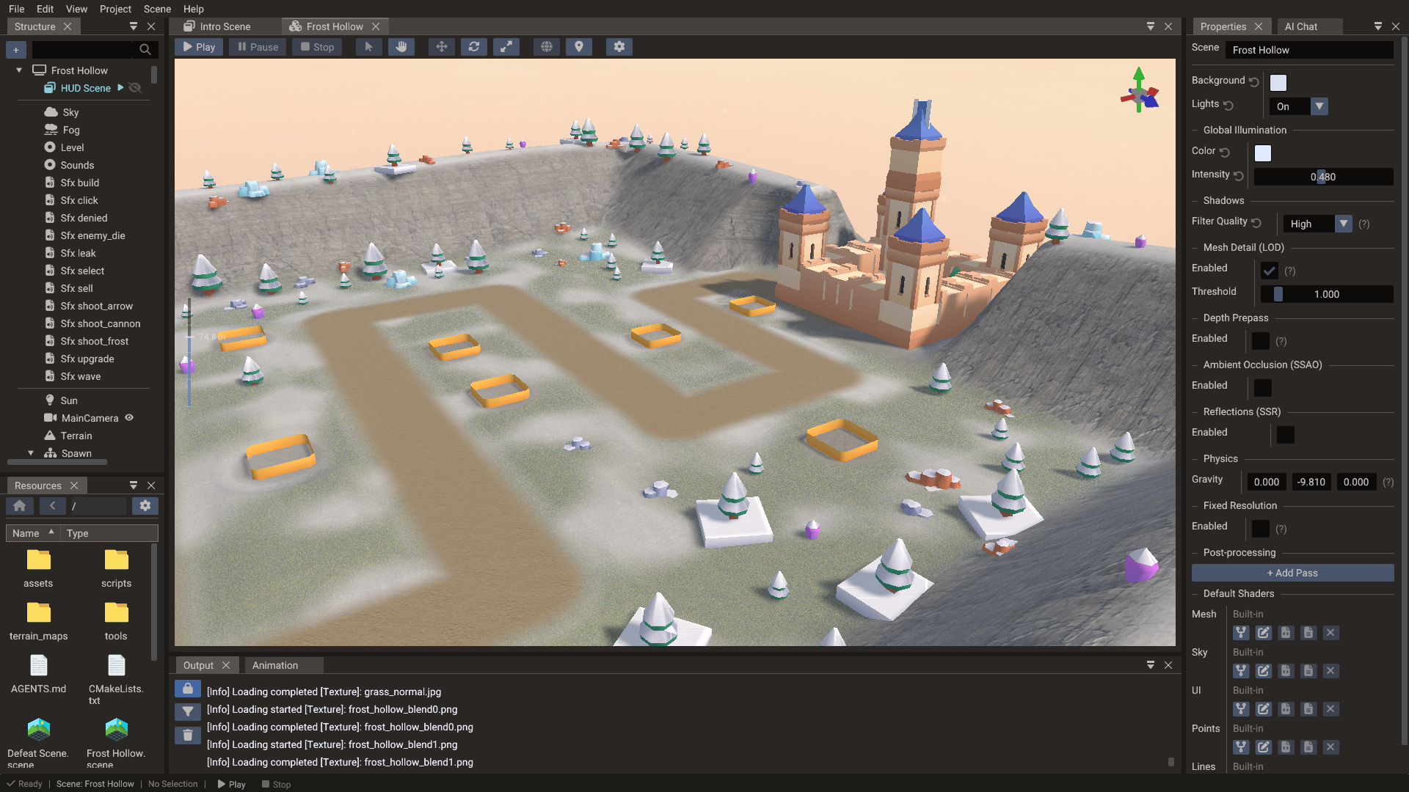Enable Depth Prepass checkbox

[x=1261, y=341]
